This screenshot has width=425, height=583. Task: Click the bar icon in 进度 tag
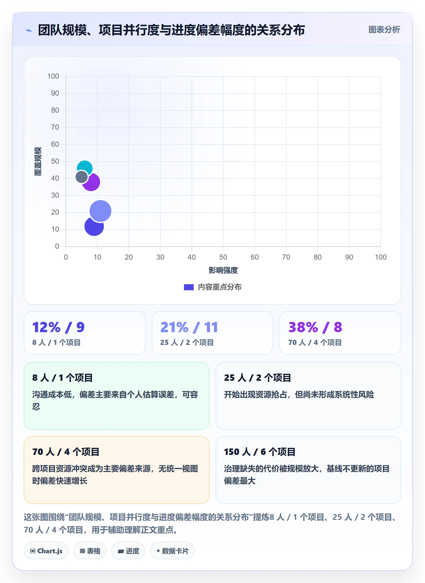pyautogui.click(x=121, y=551)
